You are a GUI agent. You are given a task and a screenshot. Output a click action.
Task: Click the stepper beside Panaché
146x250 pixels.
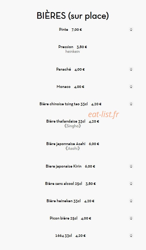pos(131,69)
